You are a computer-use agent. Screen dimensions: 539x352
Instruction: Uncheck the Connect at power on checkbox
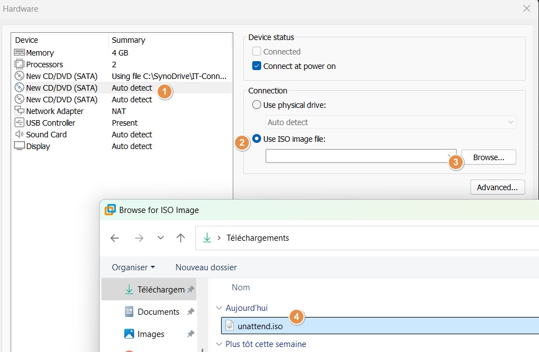click(x=256, y=65)
